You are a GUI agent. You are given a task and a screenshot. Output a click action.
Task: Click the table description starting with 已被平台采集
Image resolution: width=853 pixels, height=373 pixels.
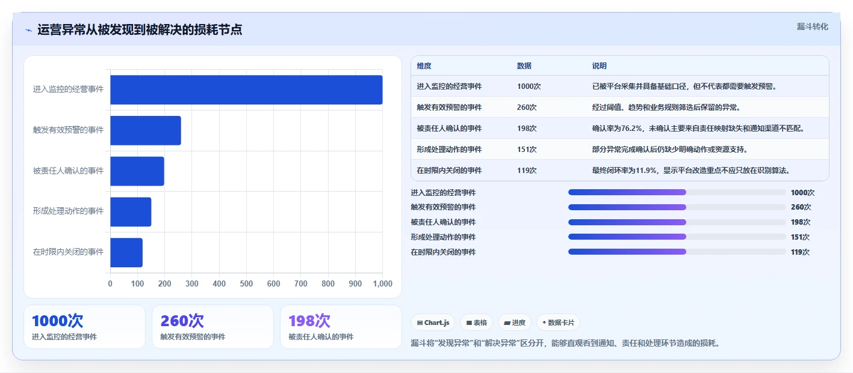[x=684, y=86]
